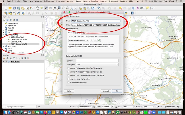The width and height of the screenshot is (185, 115).
Task: Open the Vecteur menu
Action: click(x=70, y=1)
